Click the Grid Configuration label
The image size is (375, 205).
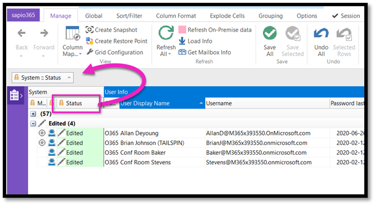coord(119,53)
